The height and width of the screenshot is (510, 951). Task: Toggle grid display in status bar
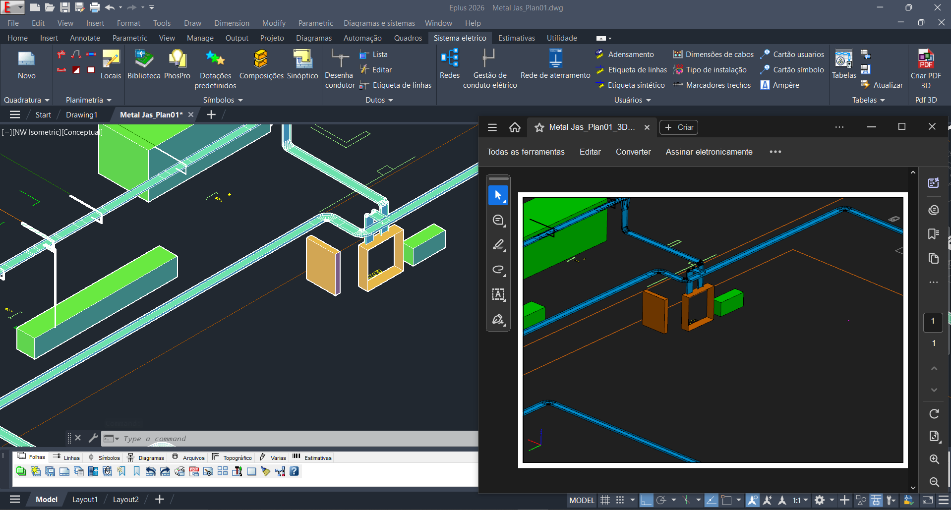pyautogui.click(x=605, y=500)
